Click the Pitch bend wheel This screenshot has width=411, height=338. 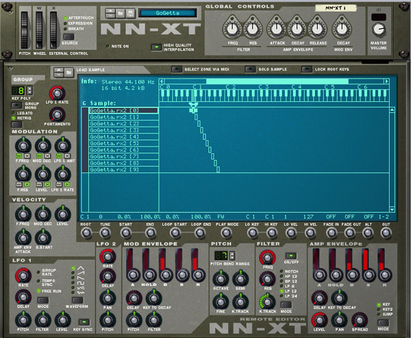click(25, 30)
